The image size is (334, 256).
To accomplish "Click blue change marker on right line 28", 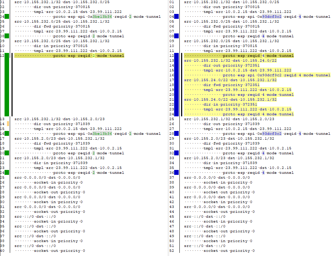I will click(x=177, y=133).
